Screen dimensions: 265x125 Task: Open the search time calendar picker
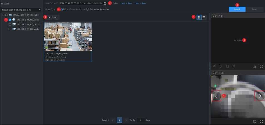105,3
